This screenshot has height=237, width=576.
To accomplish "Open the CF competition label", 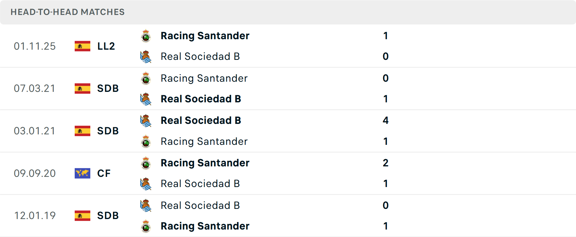I will (x=104, y=173).
